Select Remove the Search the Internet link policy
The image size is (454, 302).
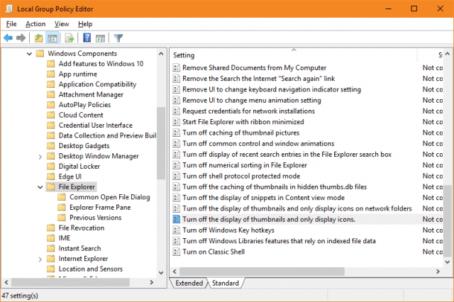(x=258, y=79)
